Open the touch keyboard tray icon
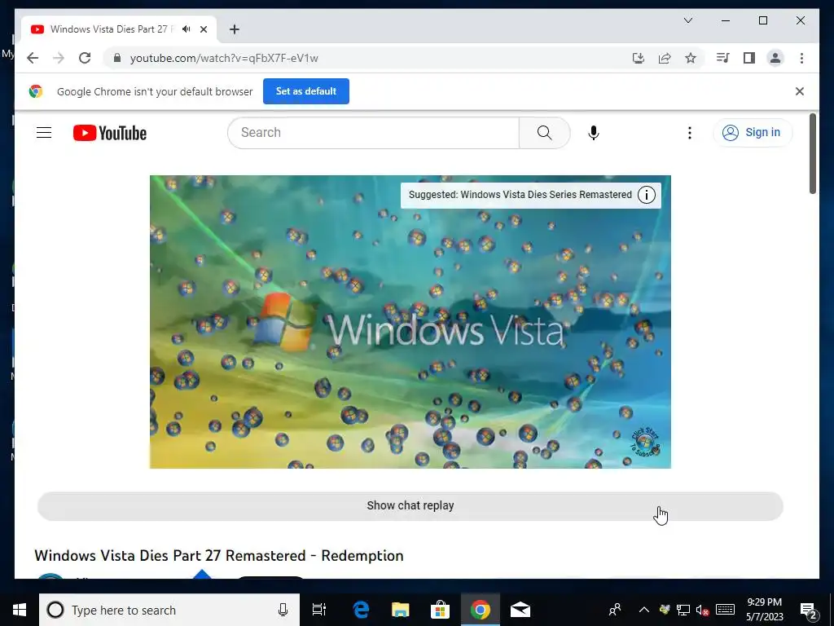 point(725,610)
